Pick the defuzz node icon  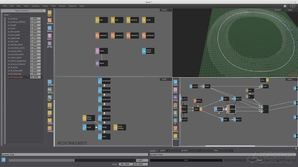(x=175, y=128)
